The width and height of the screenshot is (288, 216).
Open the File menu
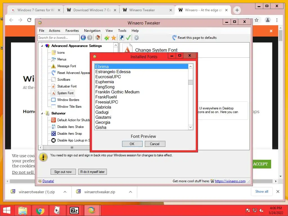(x=42, y=31)
